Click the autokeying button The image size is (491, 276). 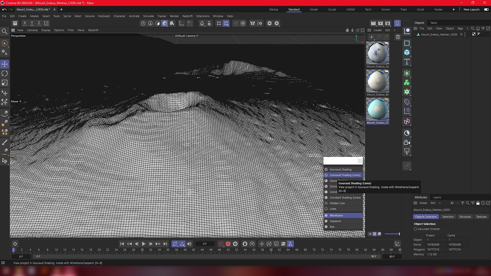pyautogui.click(x=228, y=244)
